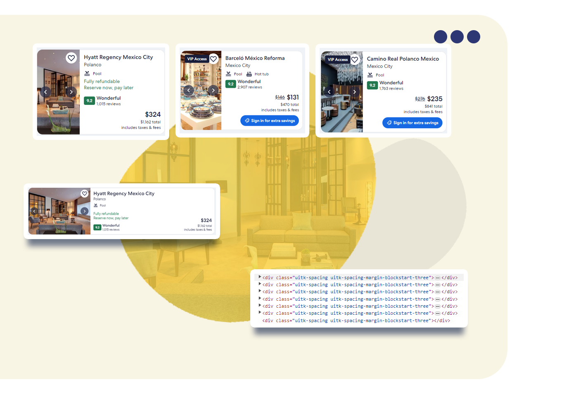The height and width of the screenshot is (394, 588).
Task: Click the pool amenity icon on Hyatt Regency card
Action: coord(87,73)
